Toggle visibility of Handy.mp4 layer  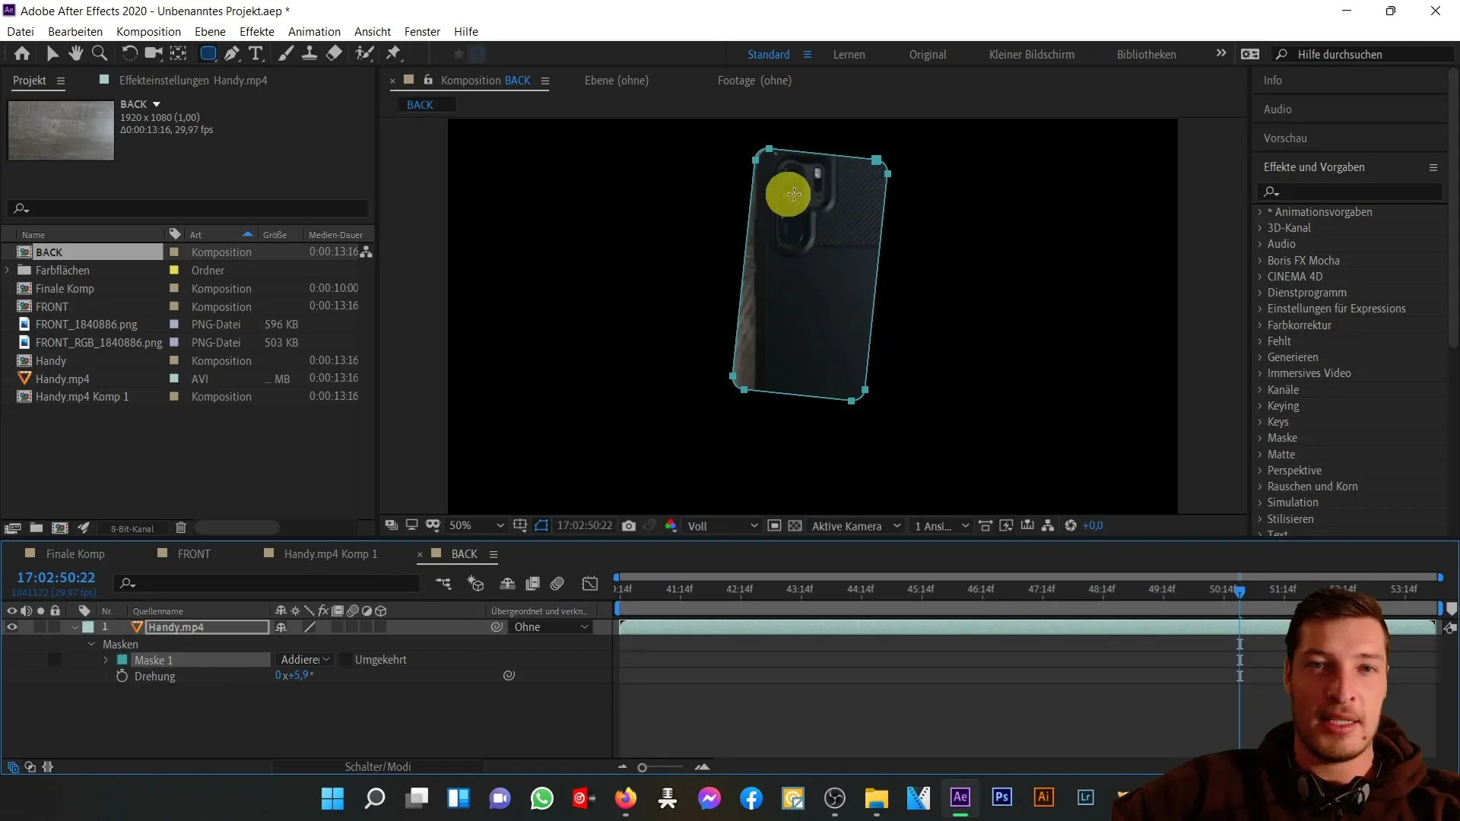pos(12,626)
